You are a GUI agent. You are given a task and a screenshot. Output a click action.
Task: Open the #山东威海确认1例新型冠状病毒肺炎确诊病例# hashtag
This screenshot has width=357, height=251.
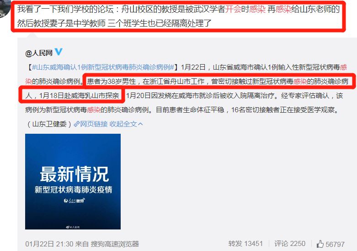(103, 67)
